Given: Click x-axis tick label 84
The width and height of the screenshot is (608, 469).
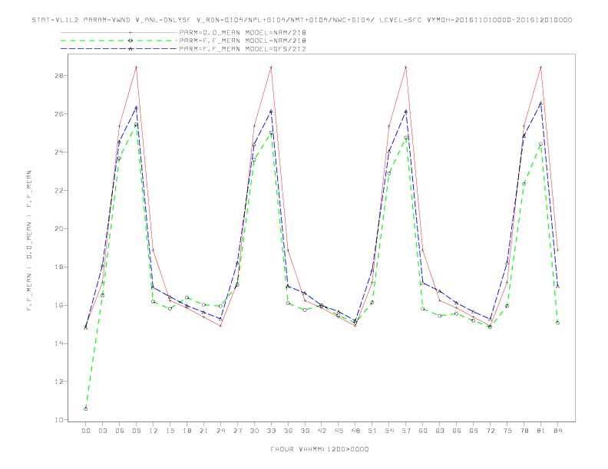Looking at the screenshot, I should tap(558, 431).
